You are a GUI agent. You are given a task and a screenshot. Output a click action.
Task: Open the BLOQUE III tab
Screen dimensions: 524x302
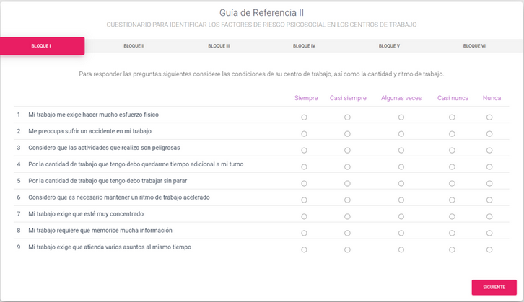(219, 46)
